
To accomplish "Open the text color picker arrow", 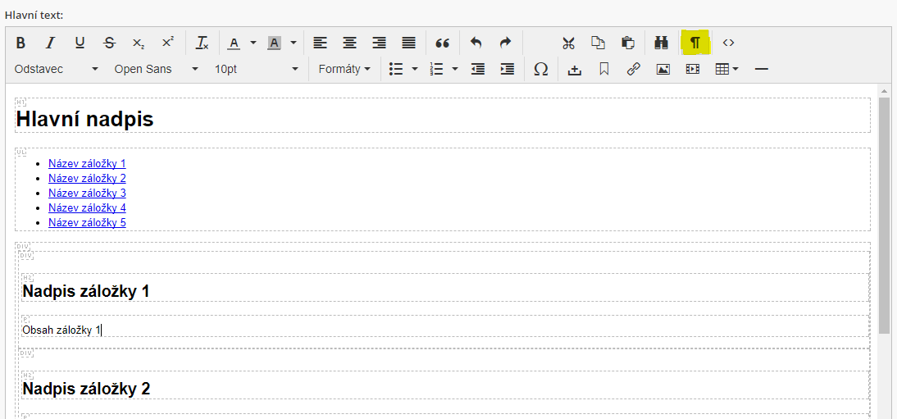I will coord(253,43).
